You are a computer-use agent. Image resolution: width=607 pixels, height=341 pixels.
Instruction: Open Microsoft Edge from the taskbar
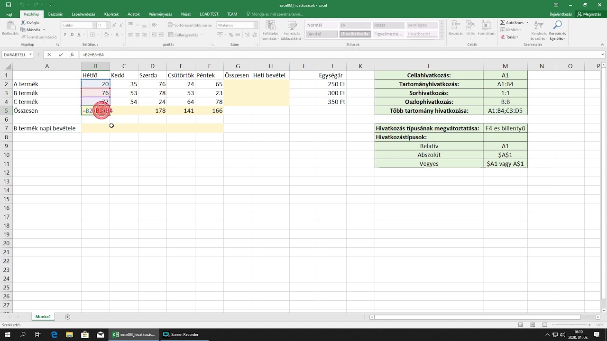pyautogui.click(x=54, y=334)
